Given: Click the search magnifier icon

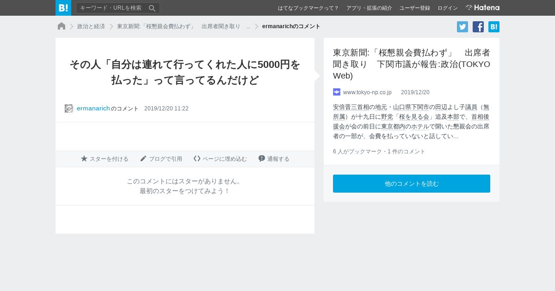Looking at the screenshot, I should [x=152, y=8].
